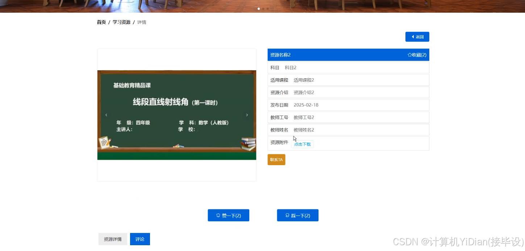Screen dimensions: 525x251
Task: Select the third banner indicator dot
Action: 268,9
